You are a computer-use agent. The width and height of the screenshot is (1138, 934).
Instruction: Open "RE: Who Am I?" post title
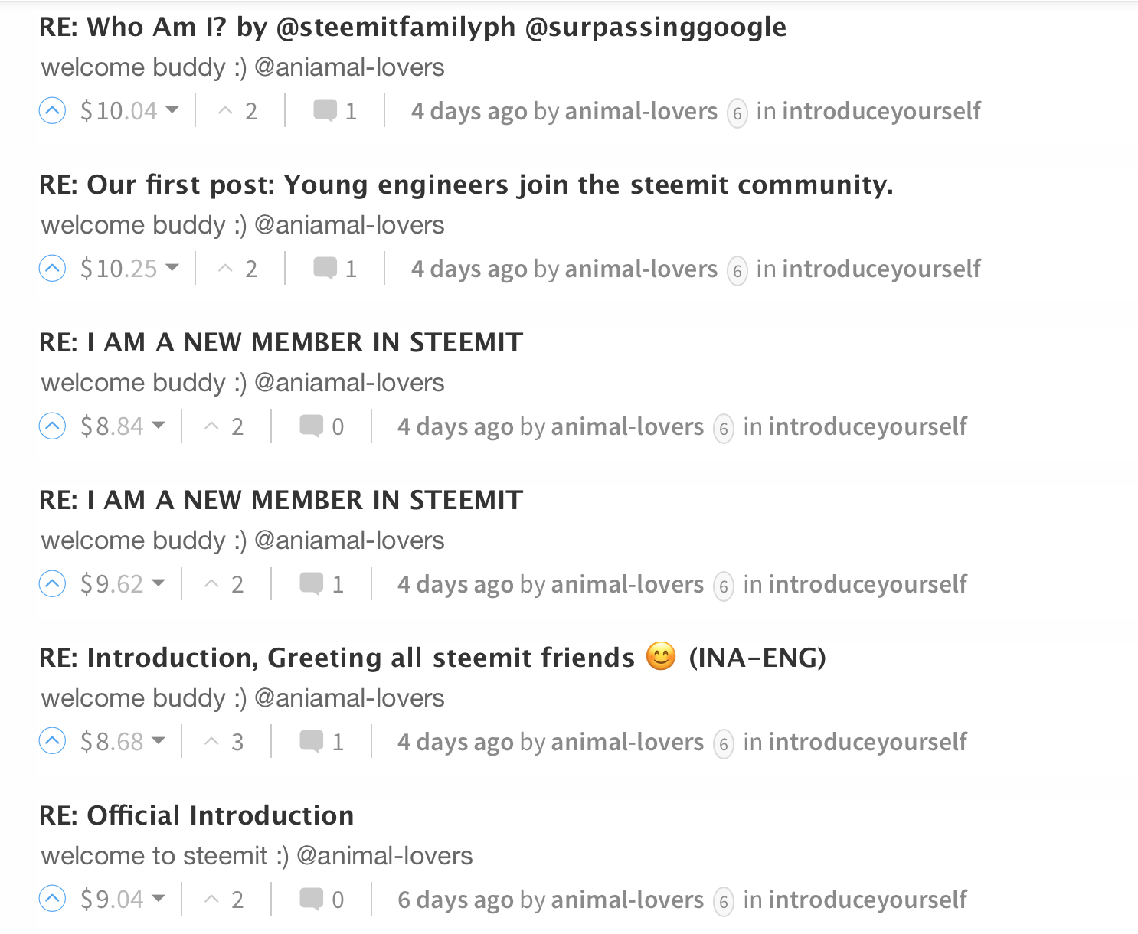tap(412, 28)
